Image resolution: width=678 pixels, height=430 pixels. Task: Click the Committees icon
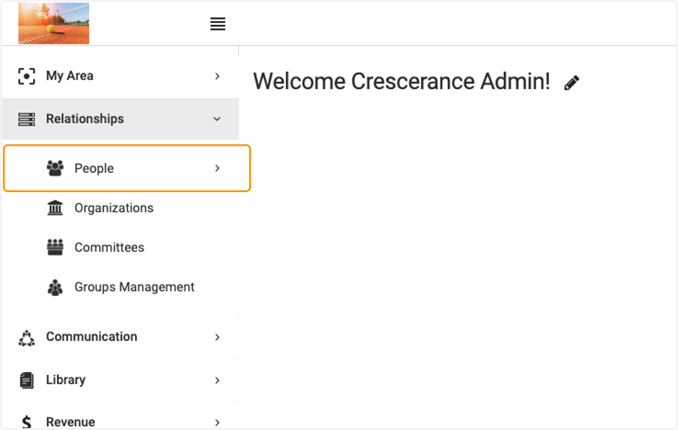coord(55,247)
